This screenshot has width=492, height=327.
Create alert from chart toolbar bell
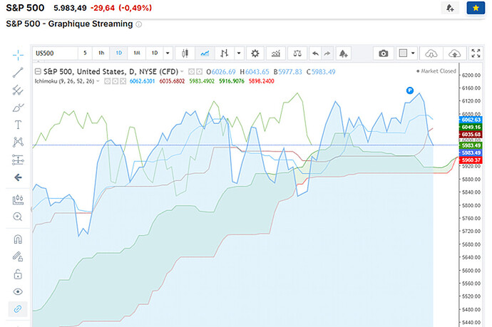(344, 53)
